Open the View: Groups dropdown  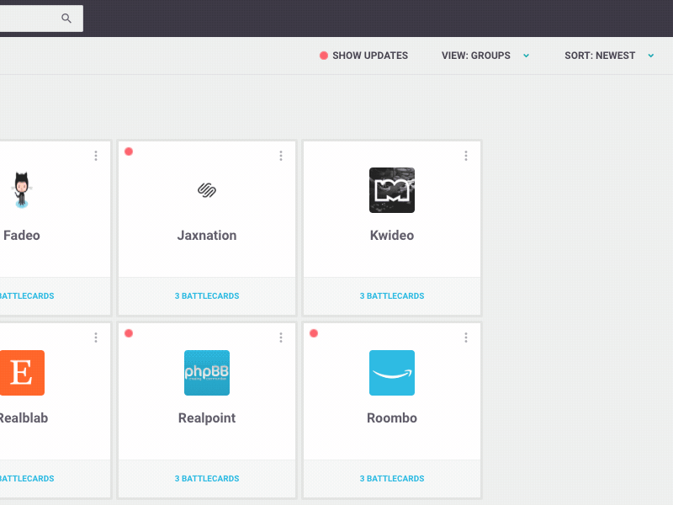tap(485, 56)
